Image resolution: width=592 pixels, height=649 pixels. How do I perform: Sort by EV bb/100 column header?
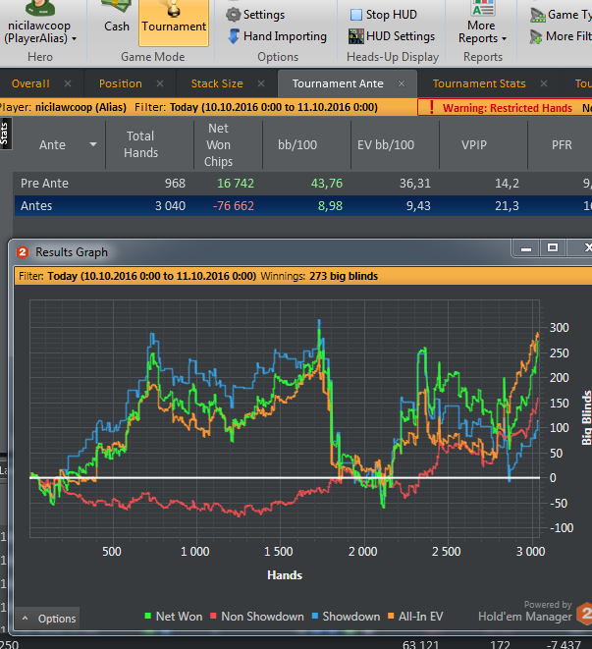(x=386, y=145)
